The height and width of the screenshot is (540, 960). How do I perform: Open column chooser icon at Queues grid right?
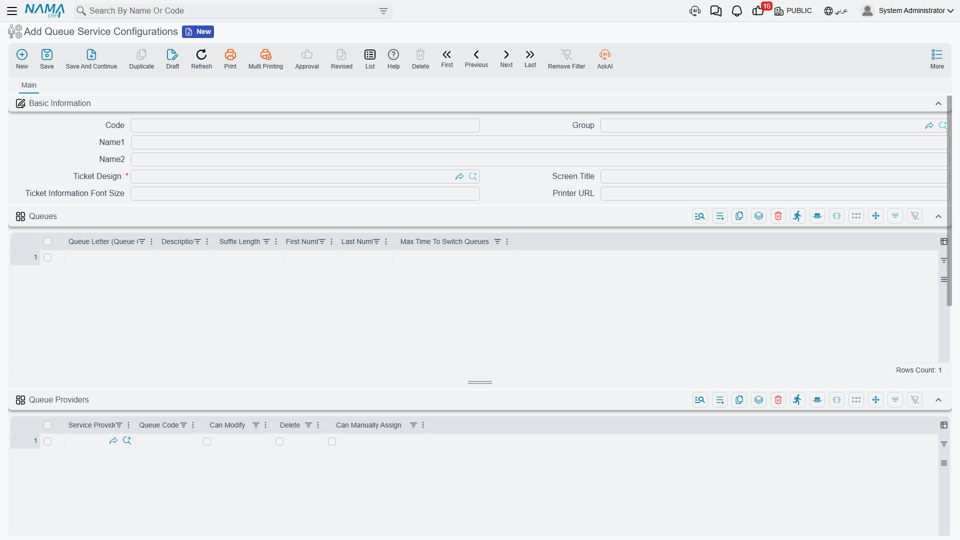tap(944, 241)
